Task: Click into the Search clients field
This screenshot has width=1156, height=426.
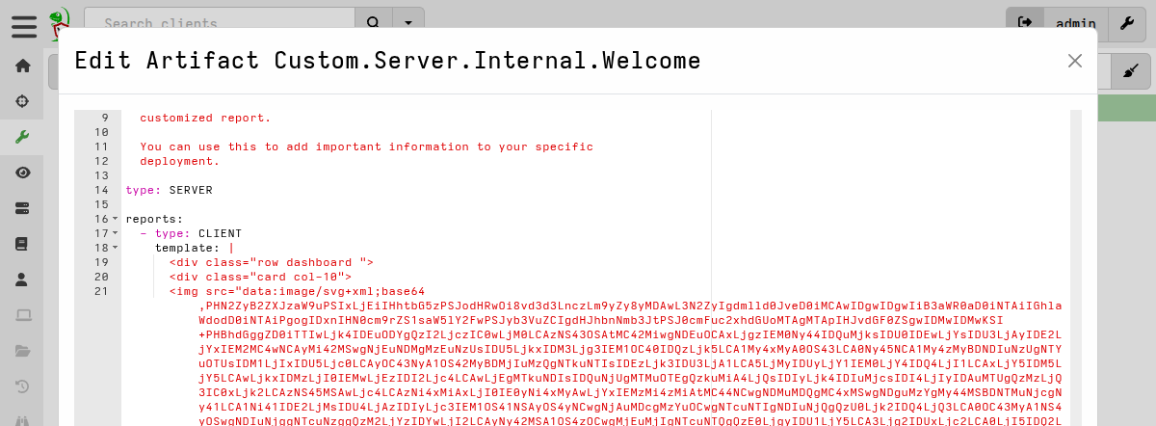Action: pos(220,23)
